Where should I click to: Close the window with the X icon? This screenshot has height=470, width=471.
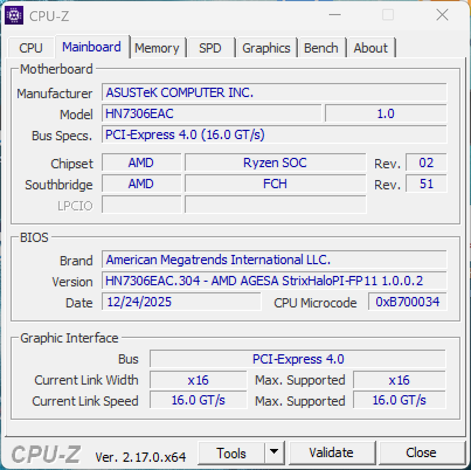click(x=442, y=15)
